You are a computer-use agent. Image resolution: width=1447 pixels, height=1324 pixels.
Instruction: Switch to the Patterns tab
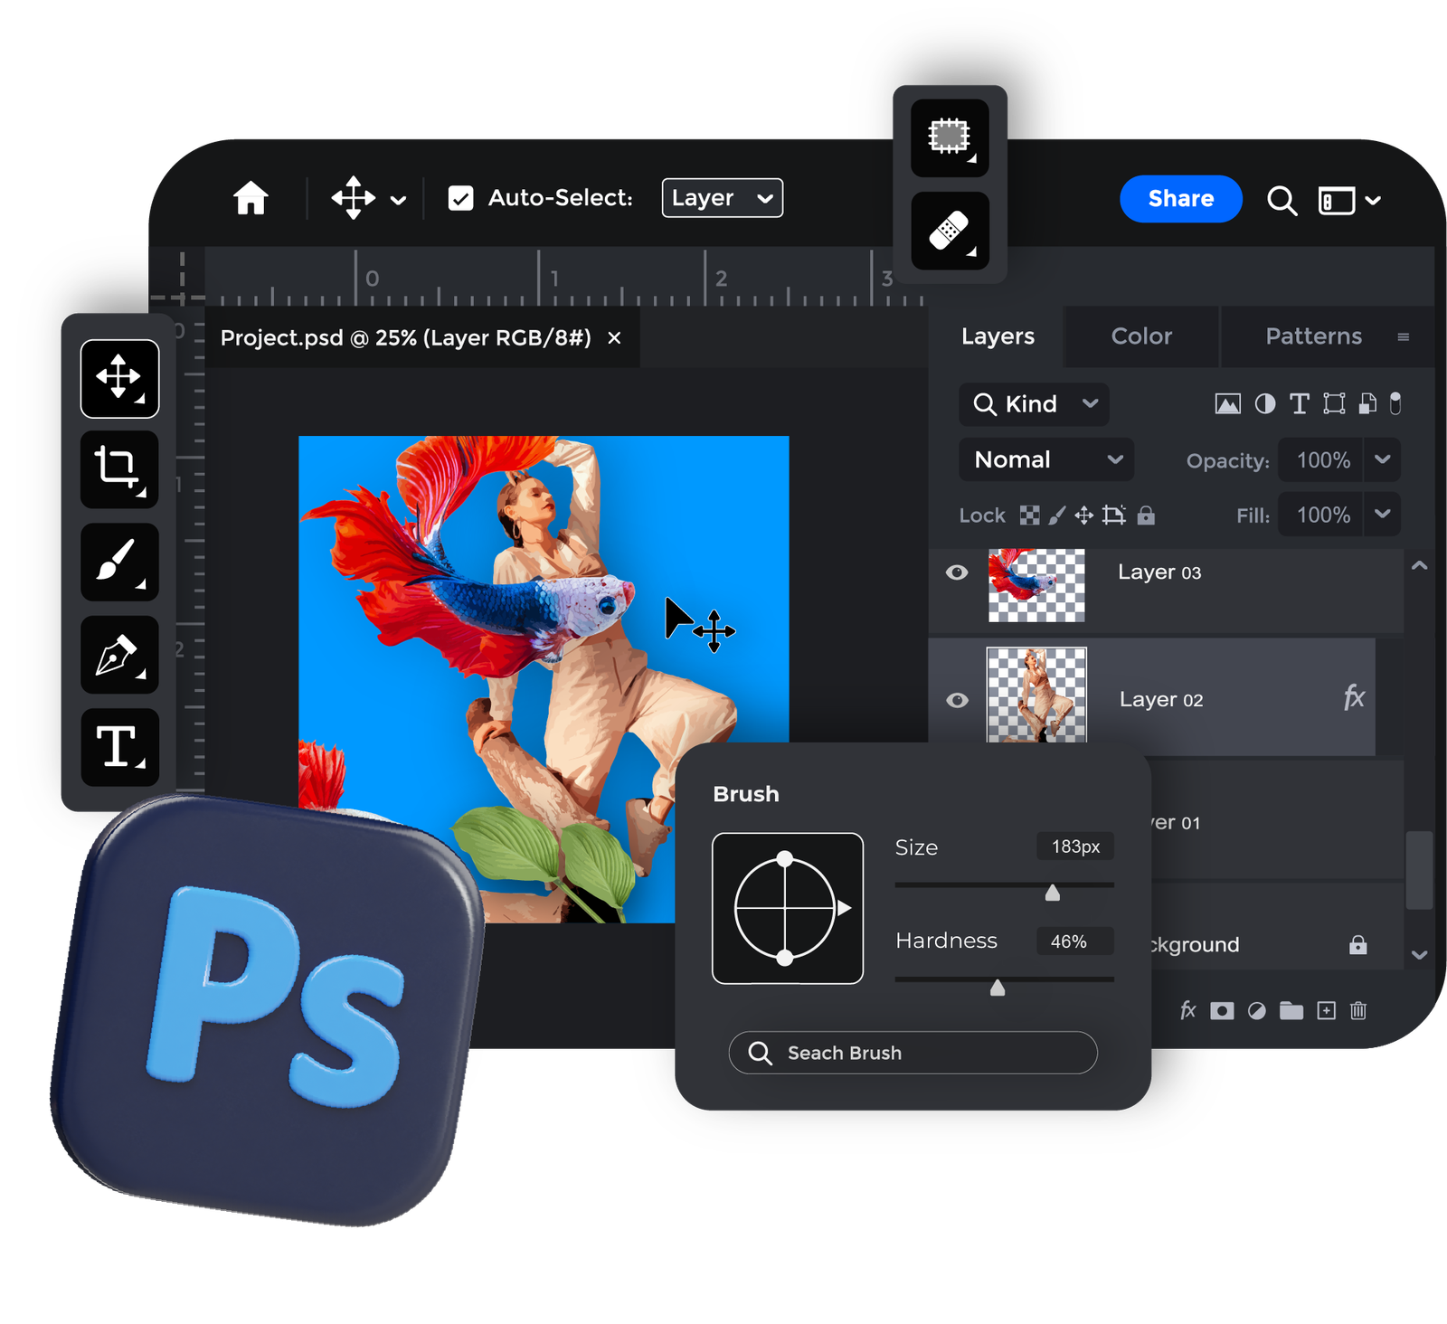click(1313, 336)
